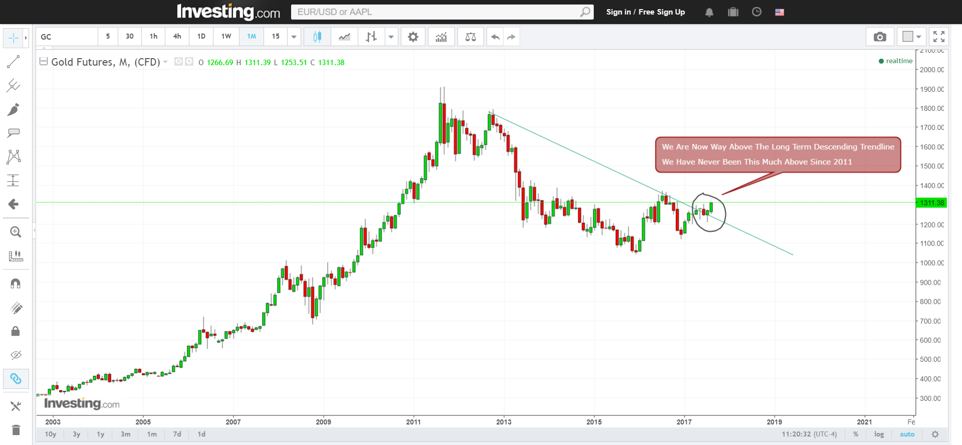962x445 pixels.
Task: Toggle log scale mode
Action: pyautogui.click(x=879, y=434)
